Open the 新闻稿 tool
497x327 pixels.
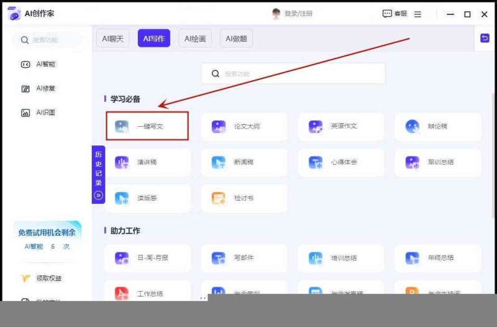244,162
